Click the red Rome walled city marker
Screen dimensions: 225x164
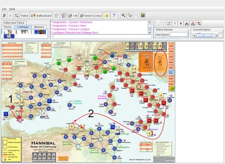pyautogui.click(x=132, y=91)
